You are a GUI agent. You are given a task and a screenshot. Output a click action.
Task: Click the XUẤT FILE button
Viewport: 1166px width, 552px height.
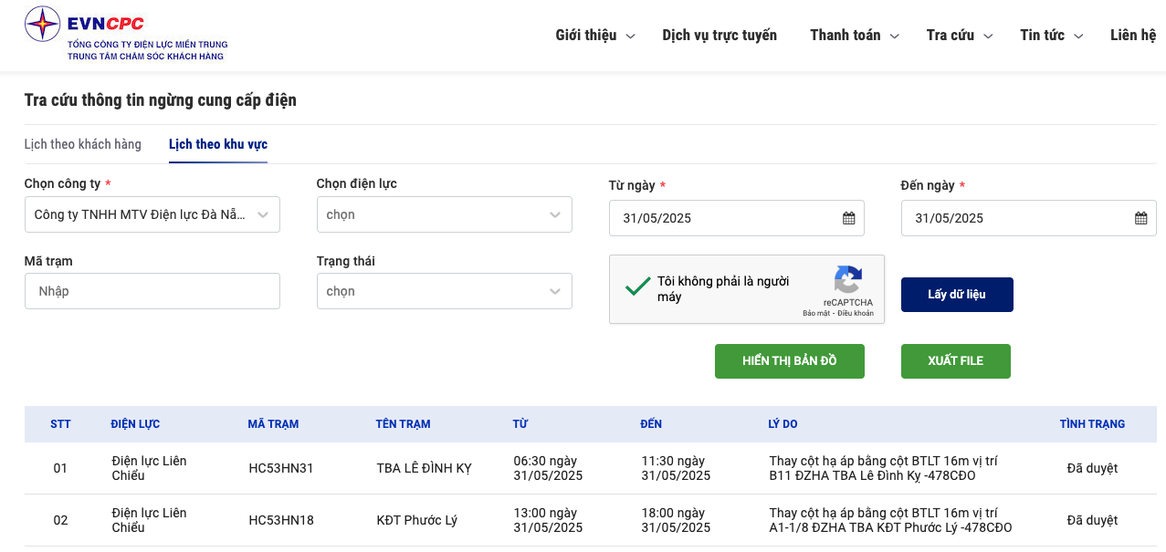pos(955,360)
